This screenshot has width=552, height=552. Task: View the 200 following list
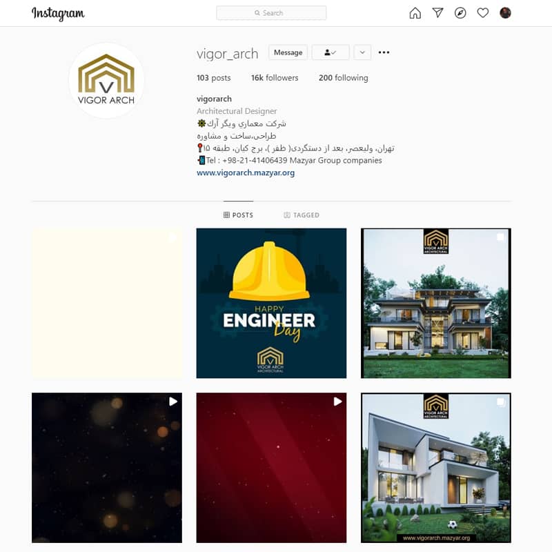click(343, 78)
